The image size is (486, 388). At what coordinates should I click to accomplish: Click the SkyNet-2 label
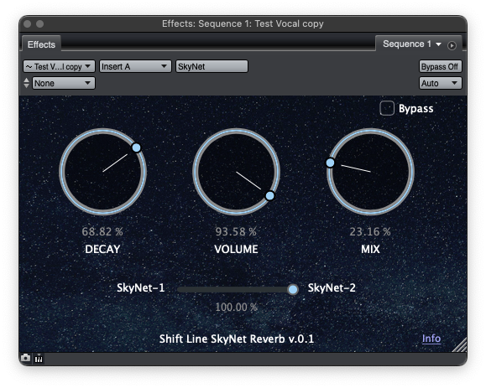(x=332, y=288)
